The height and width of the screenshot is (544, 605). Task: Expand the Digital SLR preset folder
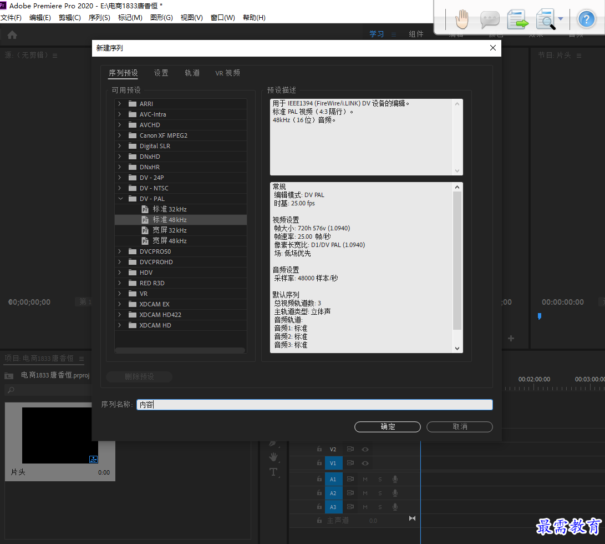[x=120, y=145]
